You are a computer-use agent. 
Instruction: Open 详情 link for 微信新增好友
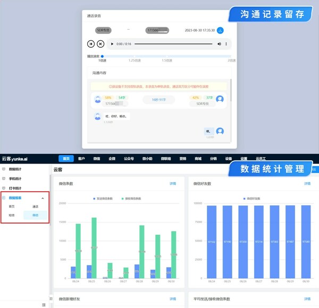[173, 300]
